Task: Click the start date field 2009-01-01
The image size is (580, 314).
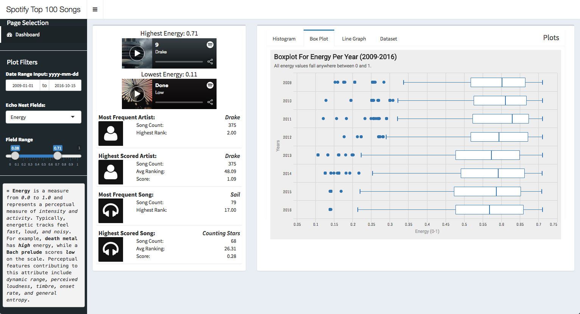Action: pos(23,86)
